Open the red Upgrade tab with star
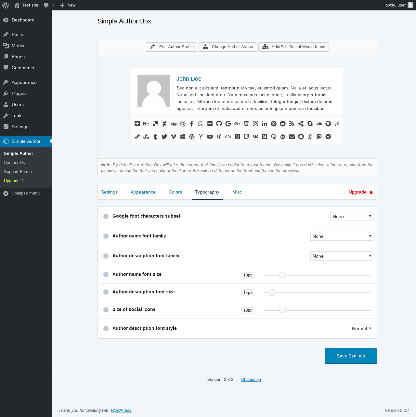416x417 pixels. click(x=361, y=192)
